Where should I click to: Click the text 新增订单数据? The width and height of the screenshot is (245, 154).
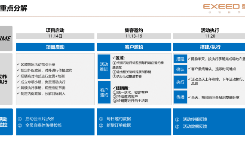(x=119, y=125)
